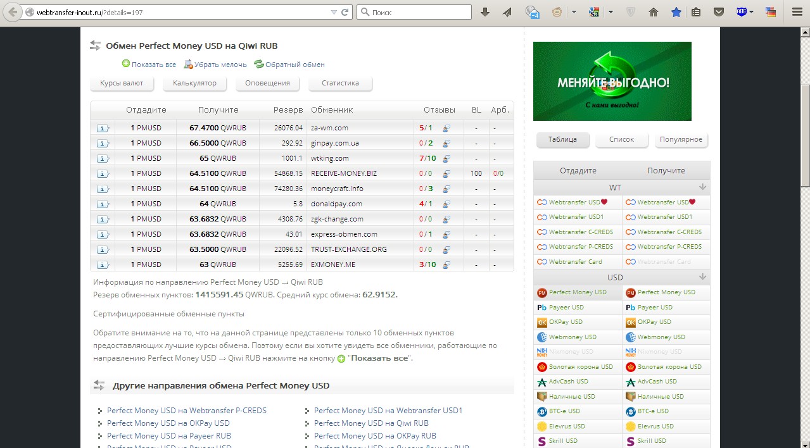Click the Калькулятор button

point(194,83)
